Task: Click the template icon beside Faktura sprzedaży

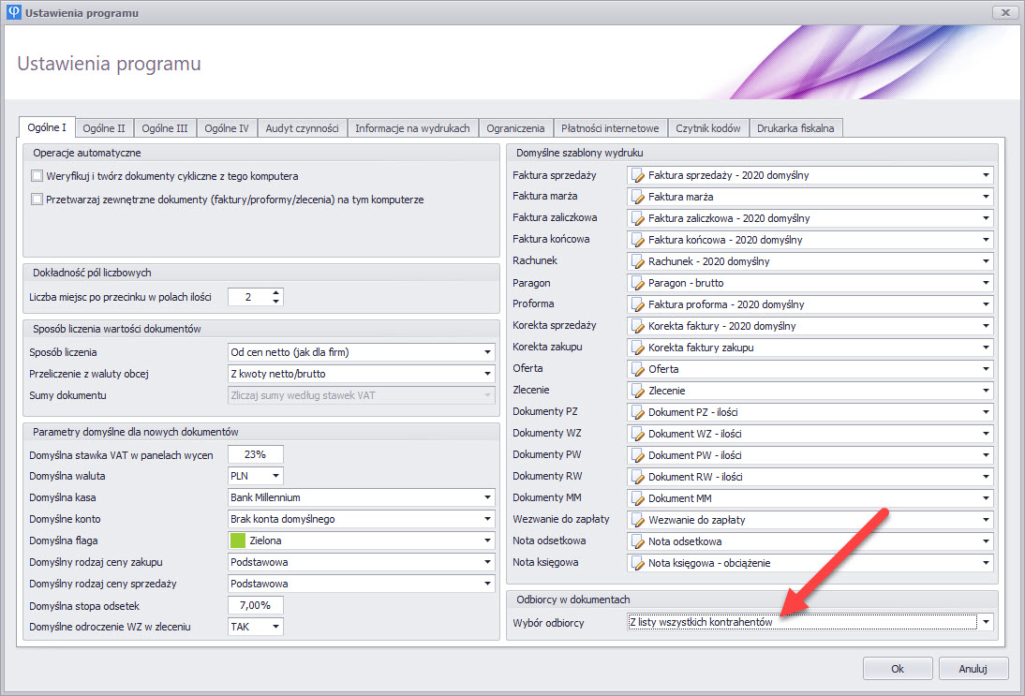Action: 638,175
